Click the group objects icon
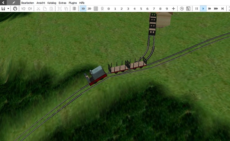This screenshot has width=230, height=141. 59,9
